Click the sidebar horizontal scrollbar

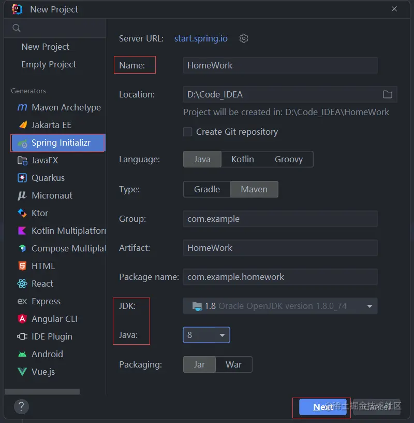(x=42, y=391)
